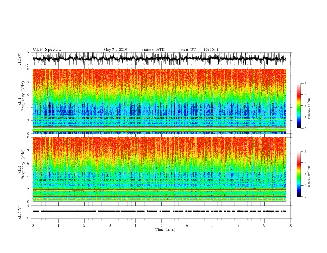Click inside the ch.1 frequency spectrogram

point(159,101)
